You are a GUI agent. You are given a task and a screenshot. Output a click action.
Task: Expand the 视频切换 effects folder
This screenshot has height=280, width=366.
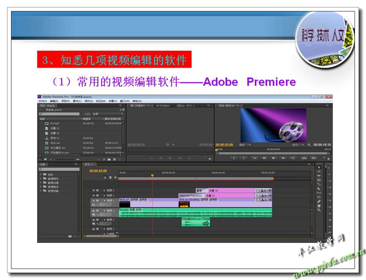click(40, 191)
